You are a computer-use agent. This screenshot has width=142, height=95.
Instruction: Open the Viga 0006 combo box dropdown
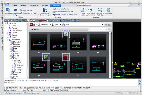click(129, 5)
